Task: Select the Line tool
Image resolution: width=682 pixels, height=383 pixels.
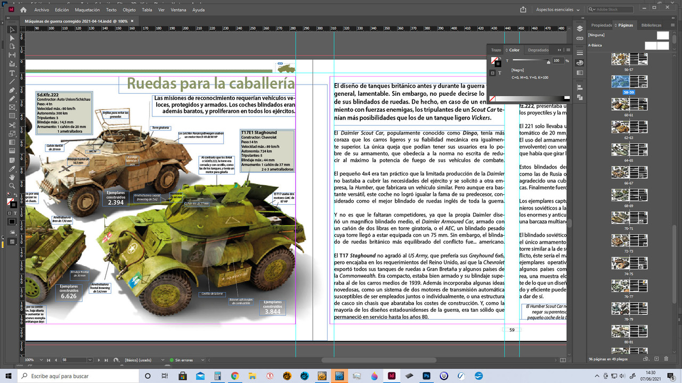Action: [12, 81]
